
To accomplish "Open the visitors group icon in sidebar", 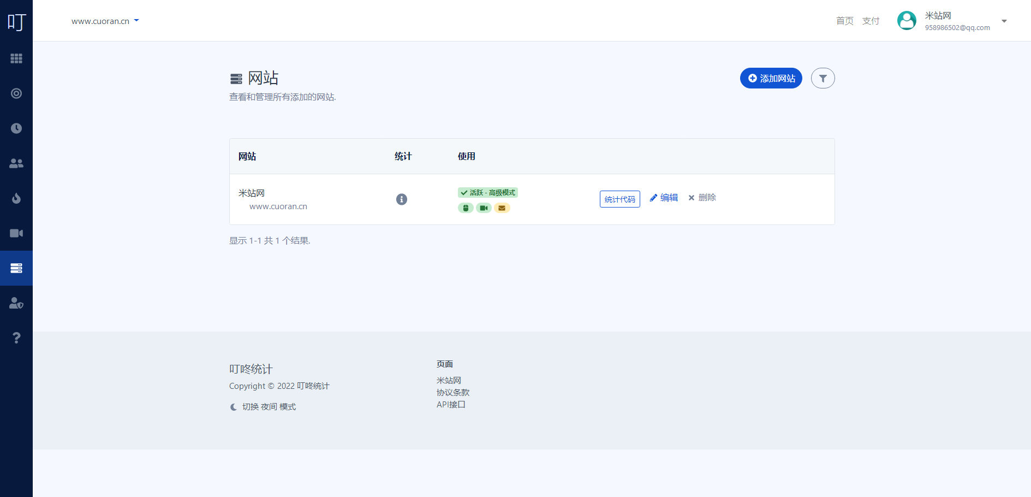I will (x=16, y=163).
